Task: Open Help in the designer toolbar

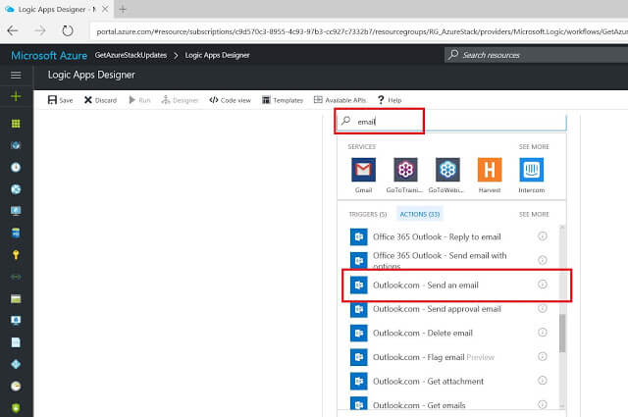Action: (390, 100)
